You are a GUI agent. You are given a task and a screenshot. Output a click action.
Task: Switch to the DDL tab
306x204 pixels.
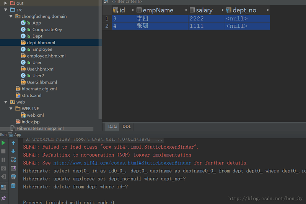(127, 127)
